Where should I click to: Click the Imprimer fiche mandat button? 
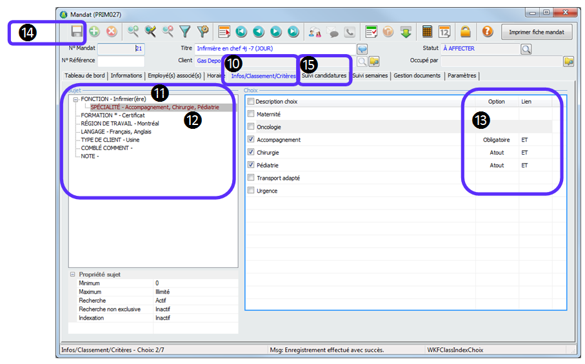[x=537, y=32]
